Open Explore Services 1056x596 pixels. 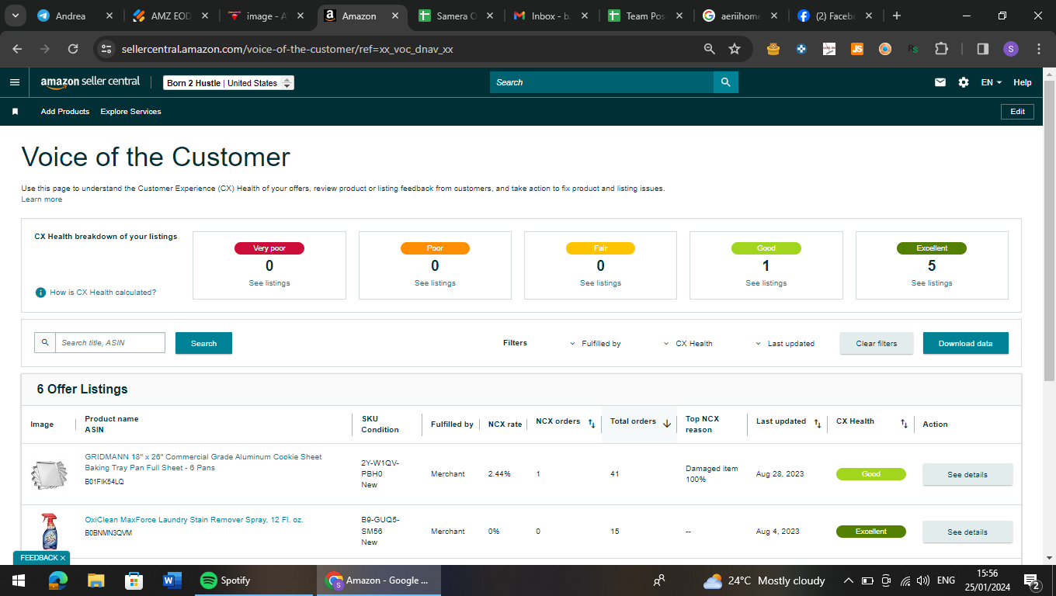tap(131, 112)
